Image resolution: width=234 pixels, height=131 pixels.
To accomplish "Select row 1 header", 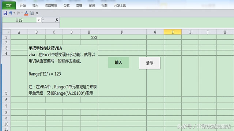I will pos(6,37).
